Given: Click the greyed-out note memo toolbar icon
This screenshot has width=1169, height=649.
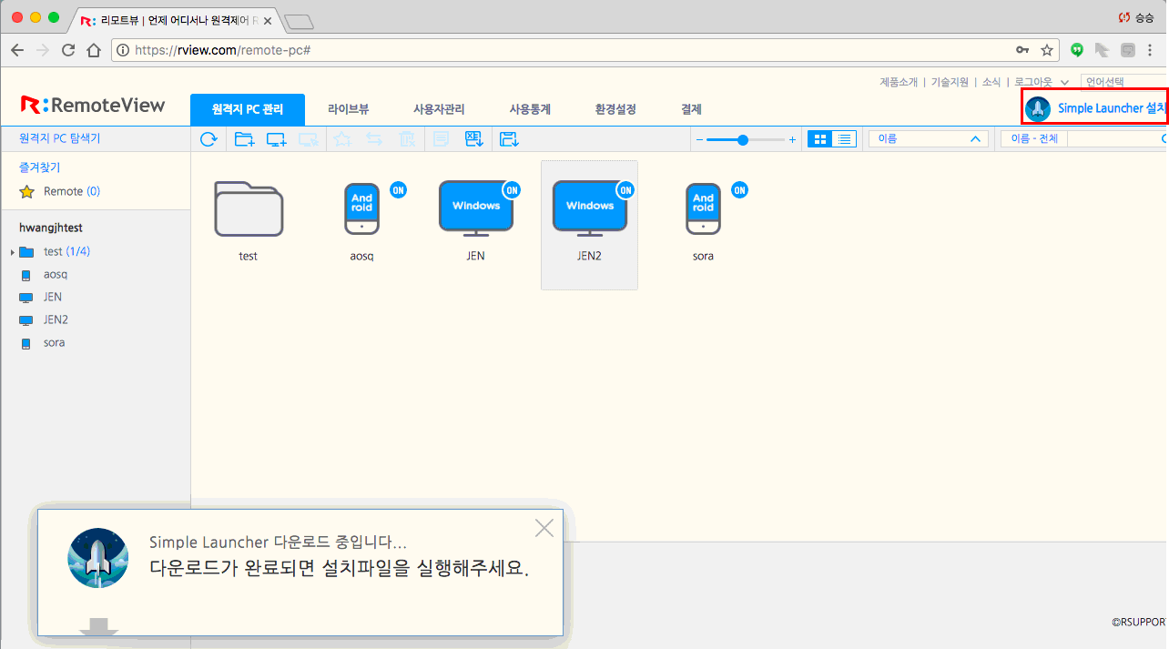Looking at the screenshot, I should pyautogui.click(x=442, y=139).
